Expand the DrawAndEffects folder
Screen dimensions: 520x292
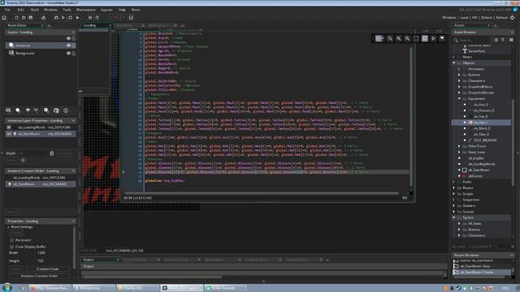[459, 87]
